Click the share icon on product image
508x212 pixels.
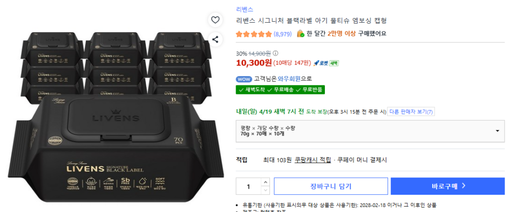coord(215,39)
